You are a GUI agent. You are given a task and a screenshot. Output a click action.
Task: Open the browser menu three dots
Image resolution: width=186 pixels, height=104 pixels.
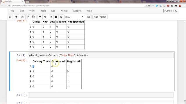pos(184,6)
